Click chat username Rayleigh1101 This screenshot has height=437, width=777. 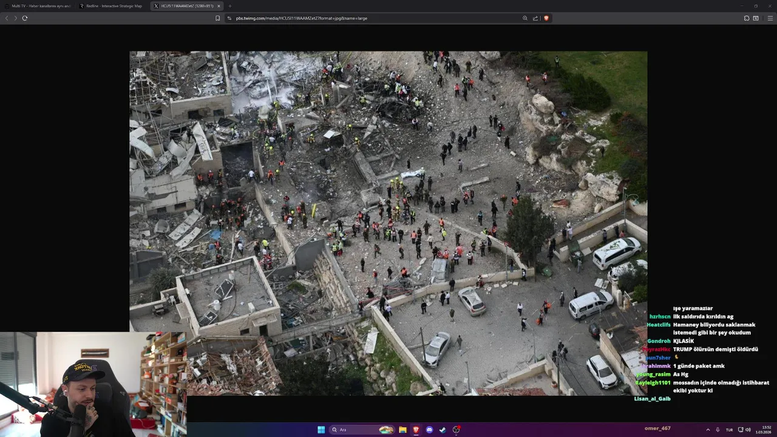coord(653,383)
